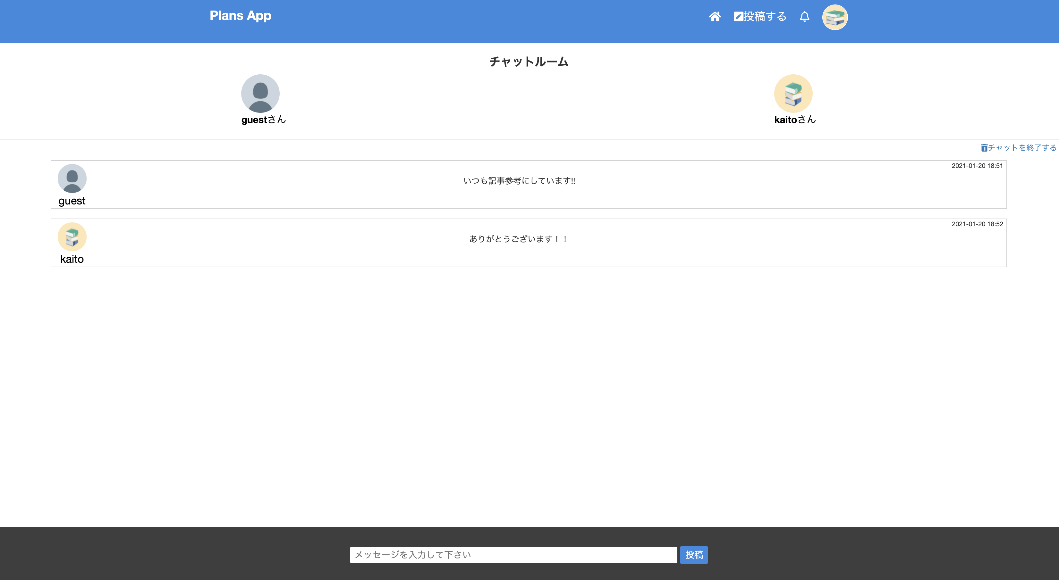
Task: Click guest's avatar on the first message
Action: click(72, 178)
